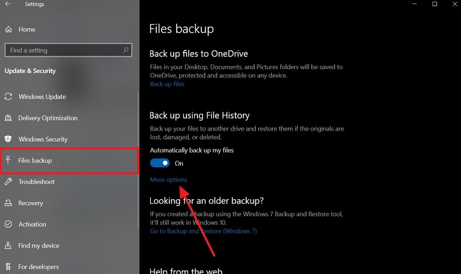Viewport: 461px width, 274px height.
Task: Click the search magnifier icon
Action: click(x=126, y=50)
